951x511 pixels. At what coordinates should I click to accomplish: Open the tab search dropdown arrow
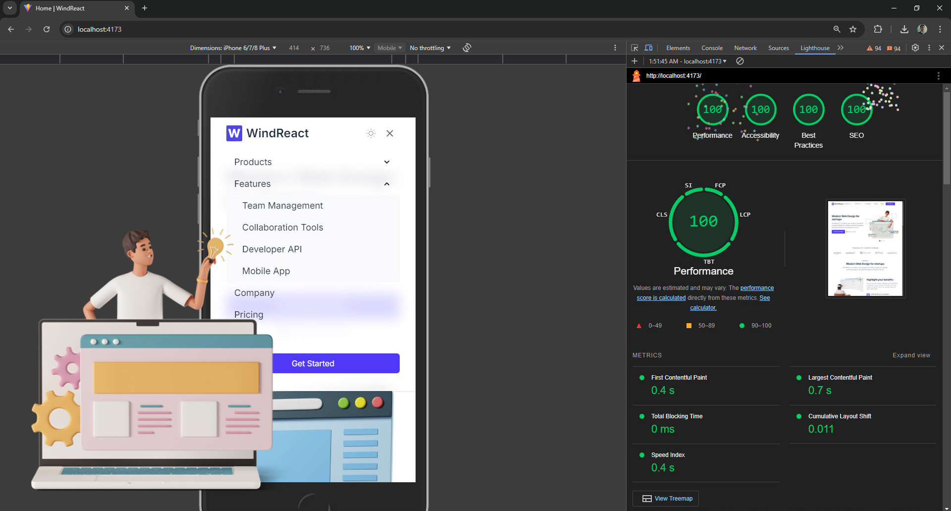click(x=9, y=8)
